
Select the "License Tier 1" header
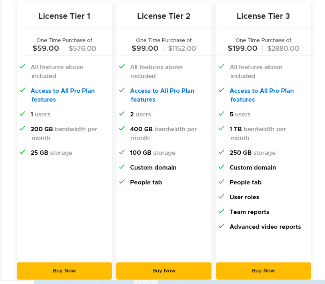point(64,16)
